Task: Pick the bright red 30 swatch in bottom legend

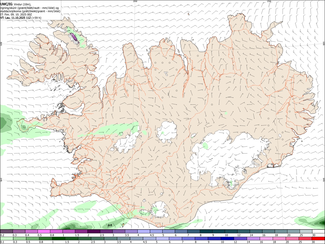Action: click(x=318, y=238)
